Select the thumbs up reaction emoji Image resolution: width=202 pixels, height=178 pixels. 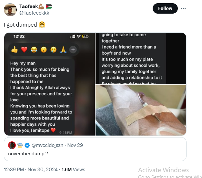[x=15, y=50]
